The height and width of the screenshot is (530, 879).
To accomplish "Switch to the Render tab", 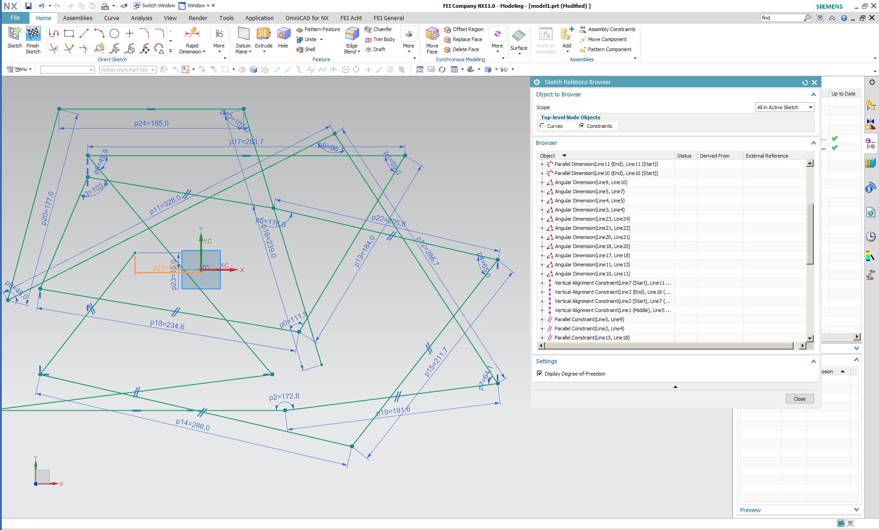I will tap(198, 18).
